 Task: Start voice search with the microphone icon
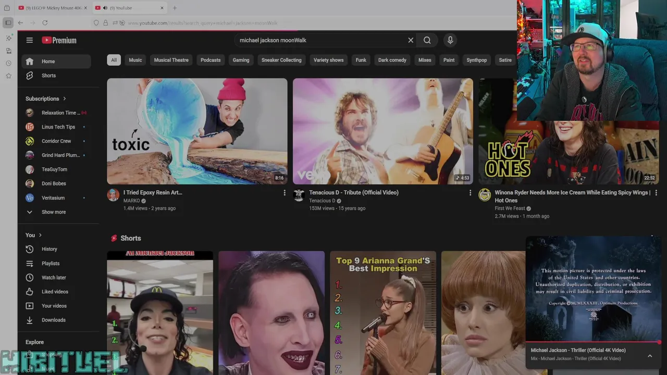click(450, 40)
